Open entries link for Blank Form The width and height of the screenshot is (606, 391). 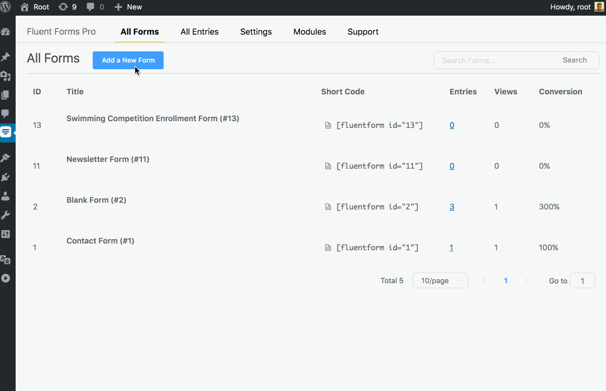coord(452,207)
